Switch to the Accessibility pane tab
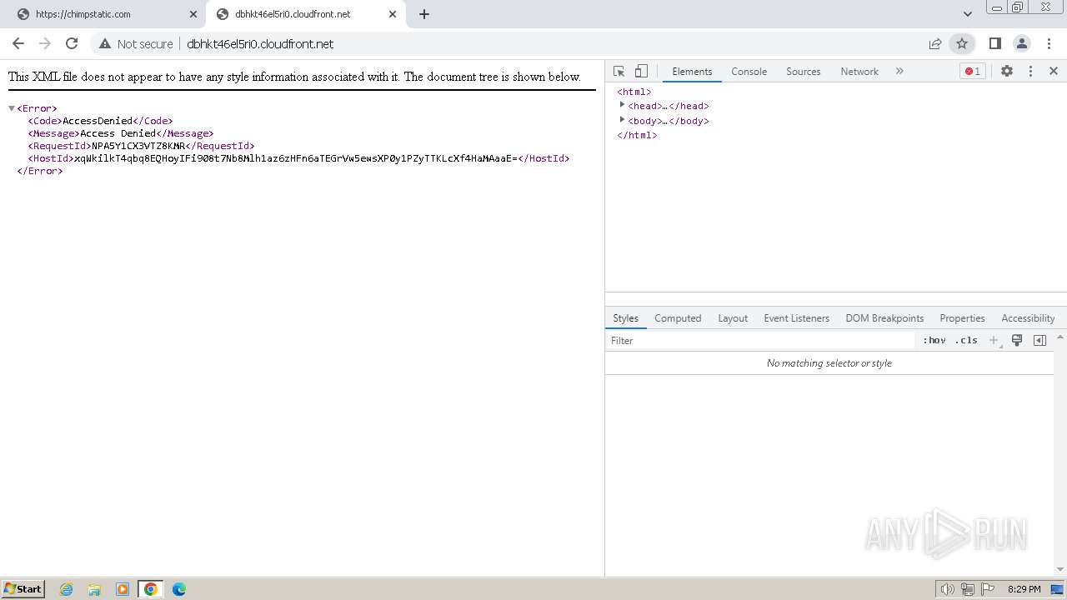1067x600 pixels. tap(1028, 318)
